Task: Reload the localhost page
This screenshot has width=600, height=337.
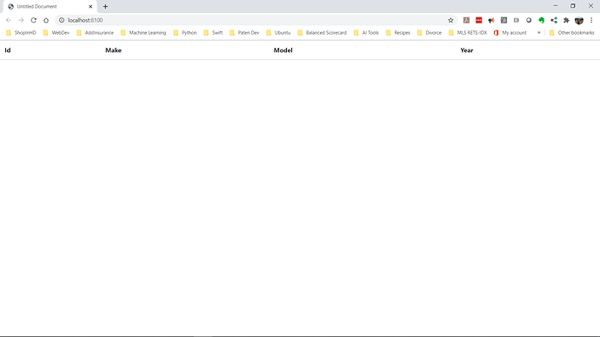Action: coord(34,20)
